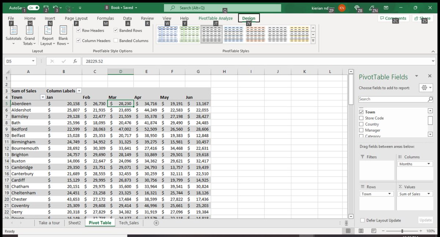Open the Column Labels filter dropdown
The image size is (440, 237).
pos(79,91)
